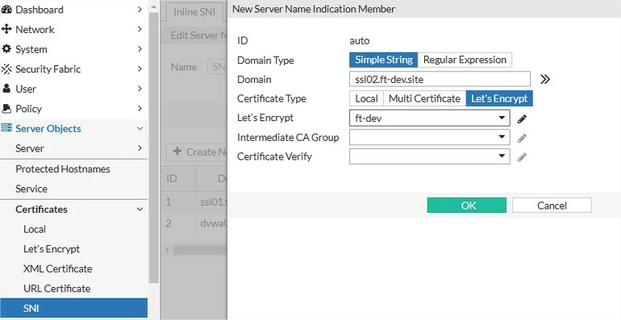Viewport: 621px width, 320px height.
Task: Confirm with the OK button
Action: [x=466, y=206]
